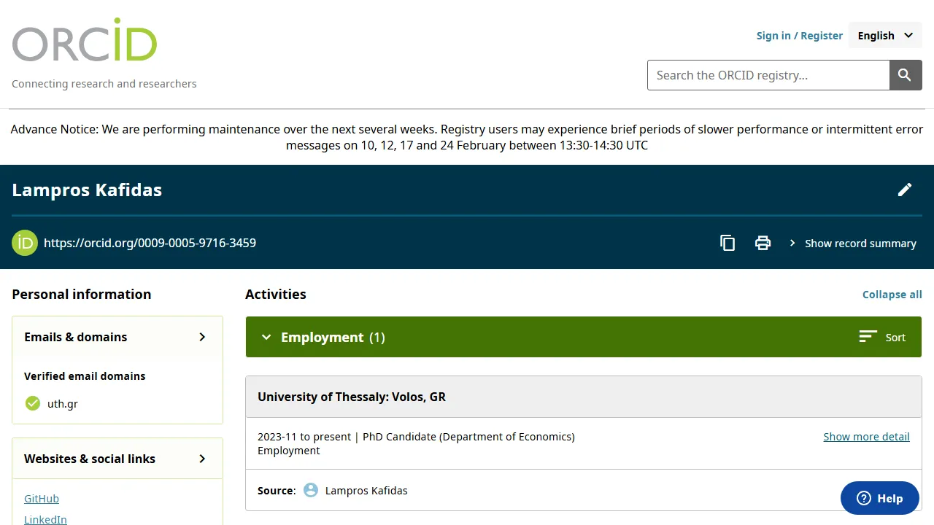934x525 pixels.
Task: Click inside the ORCID registry search field
Action: pyautogui.click(x=766, y=74)
